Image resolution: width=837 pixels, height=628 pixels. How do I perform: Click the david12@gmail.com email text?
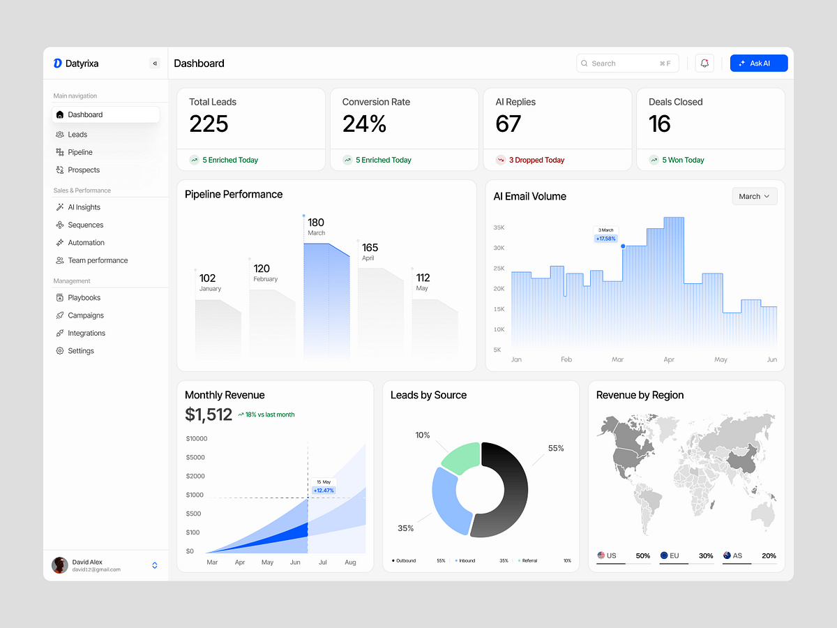[96, 569]
